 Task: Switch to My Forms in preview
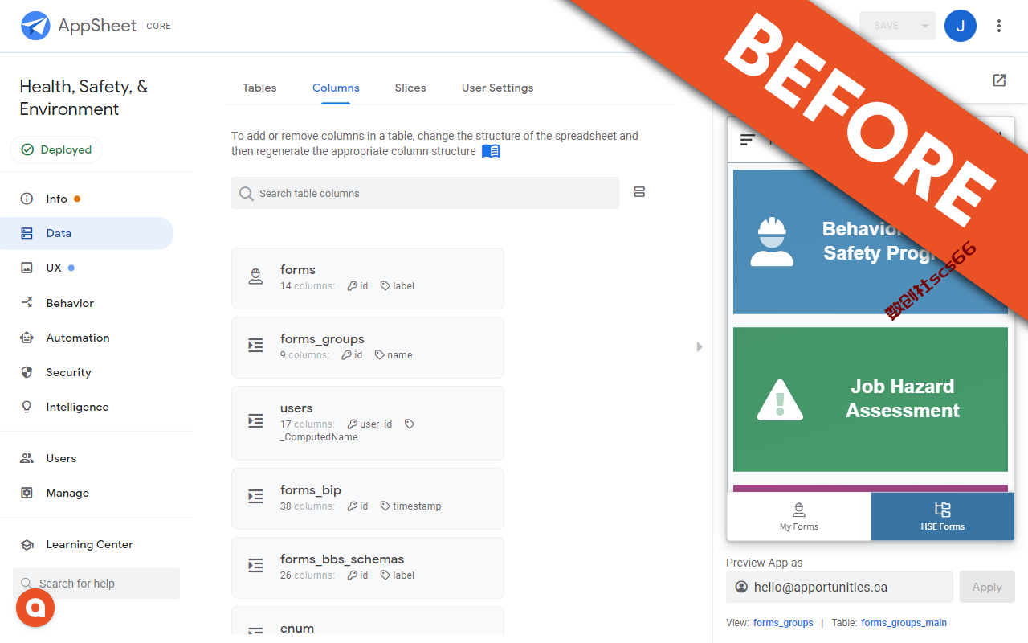(799, 516)
